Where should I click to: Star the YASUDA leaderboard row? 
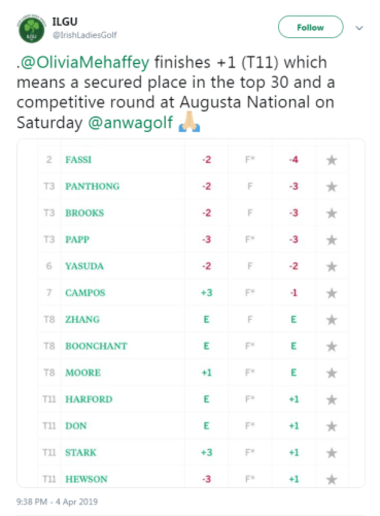click(331, 266)
